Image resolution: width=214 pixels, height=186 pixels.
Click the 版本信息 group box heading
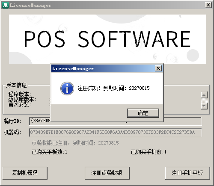[16, 85]
